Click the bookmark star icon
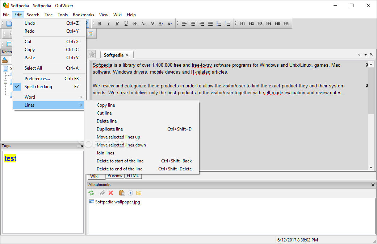377x244 pixels. pos(92,54)
